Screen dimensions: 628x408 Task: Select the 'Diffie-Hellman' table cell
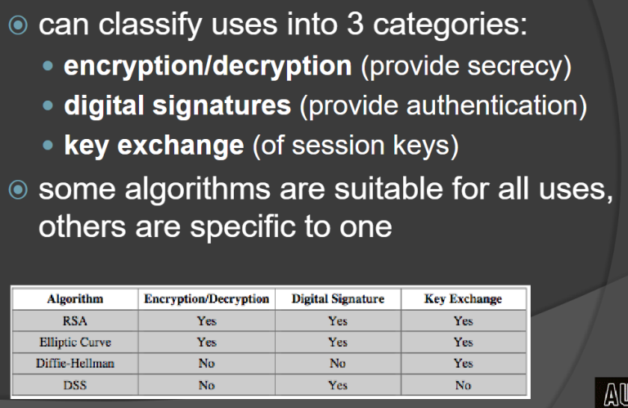pos(75,364)
